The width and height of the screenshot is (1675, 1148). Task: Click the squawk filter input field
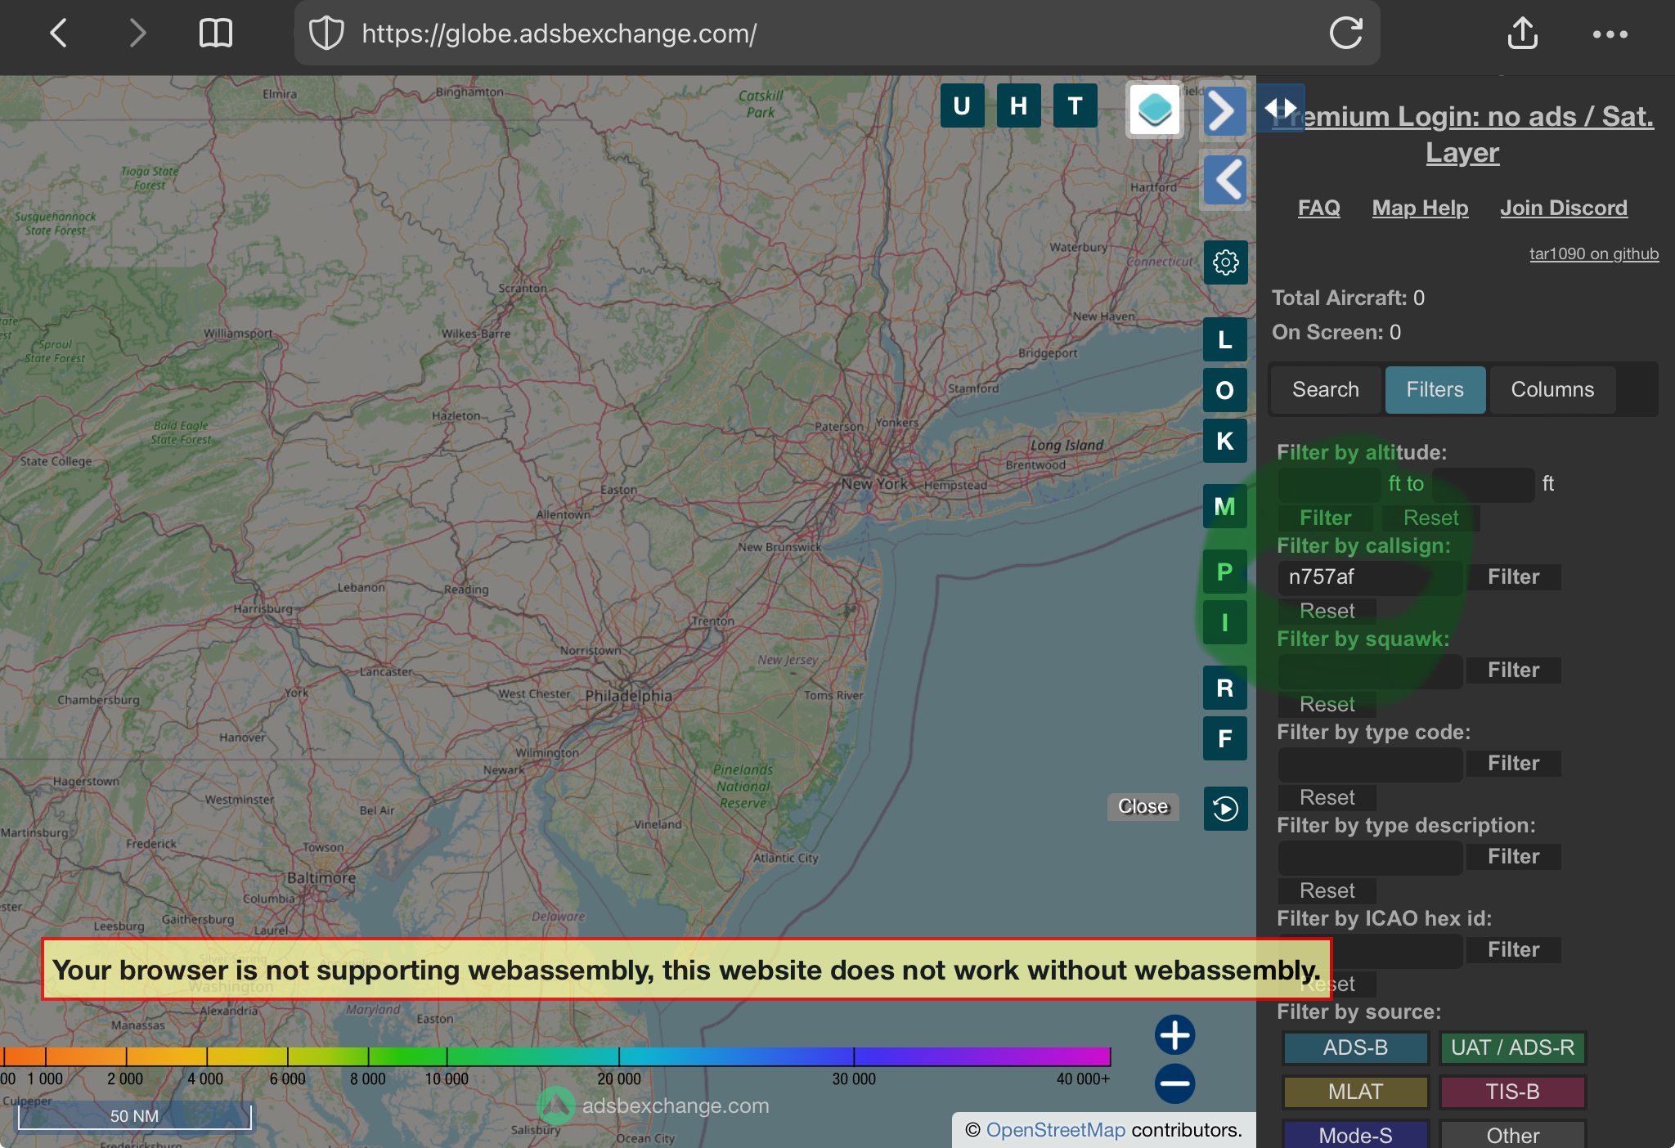coord(1370,670)
